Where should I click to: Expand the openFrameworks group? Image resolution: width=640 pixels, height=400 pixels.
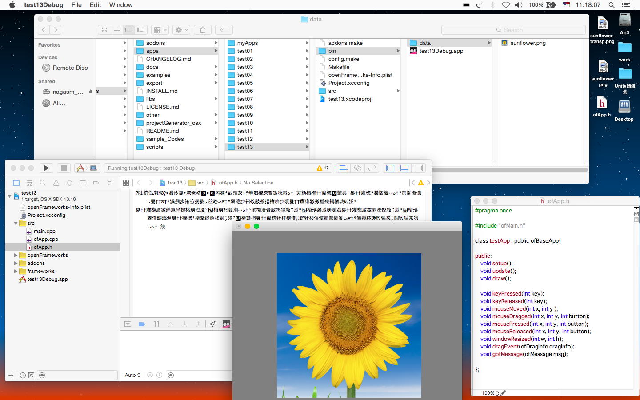click(16, 255)
